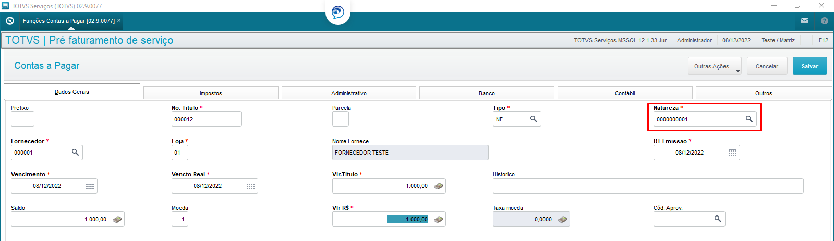Click the Teste / Matriz company label

click(778, 40)
